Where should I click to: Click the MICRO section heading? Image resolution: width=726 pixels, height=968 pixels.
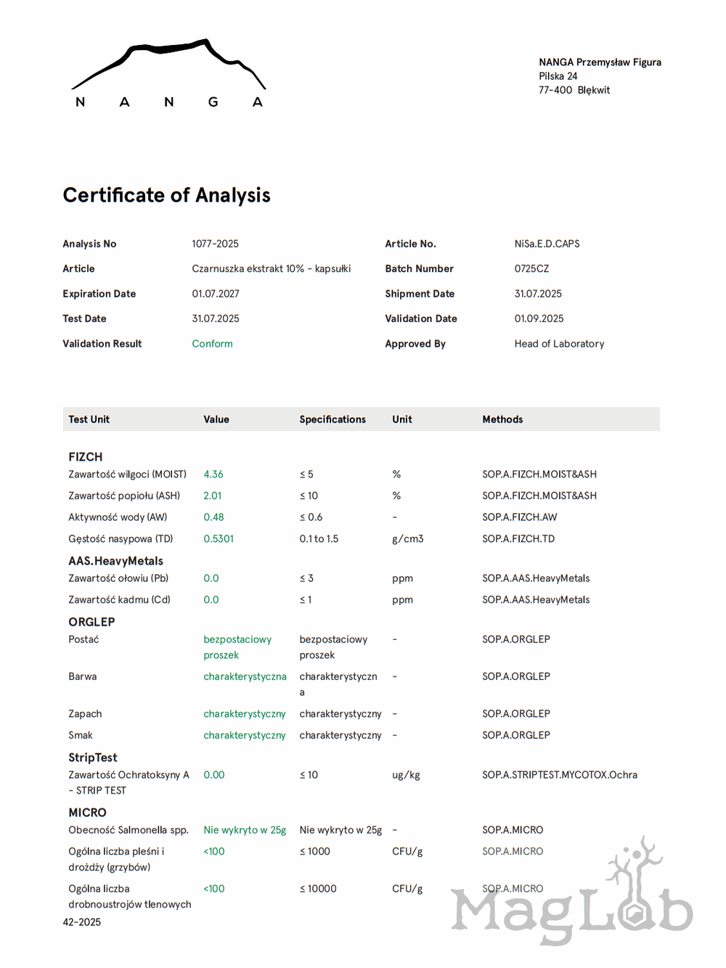click(87, 813)
